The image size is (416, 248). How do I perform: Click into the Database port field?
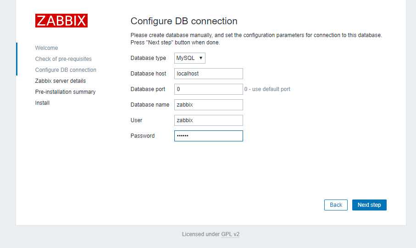point(208,89)
